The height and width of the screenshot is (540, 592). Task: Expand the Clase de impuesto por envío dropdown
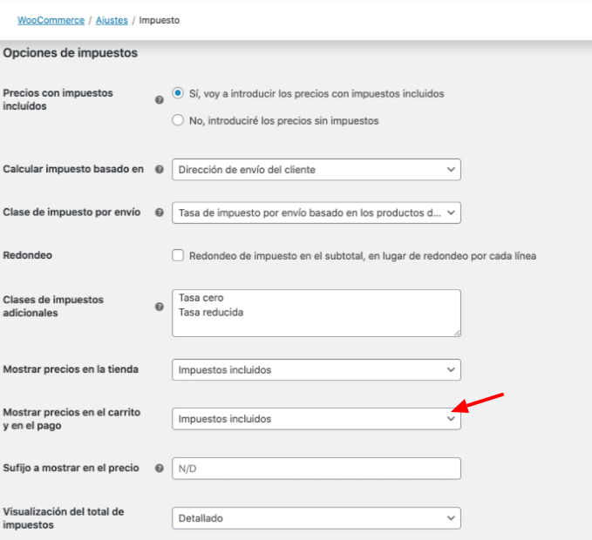click(x=316, y=213)
